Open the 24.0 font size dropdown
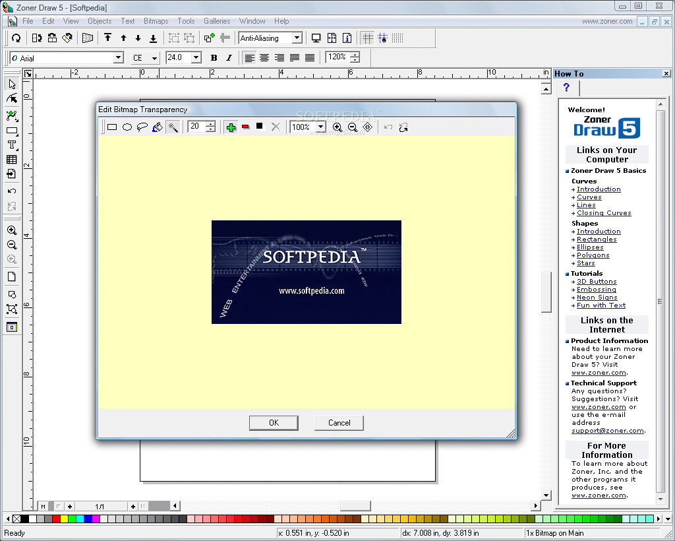This screenshot has width=675, height=541. click(x=196, y=57)
